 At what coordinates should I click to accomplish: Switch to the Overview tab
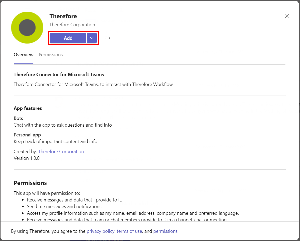[24, 55]
